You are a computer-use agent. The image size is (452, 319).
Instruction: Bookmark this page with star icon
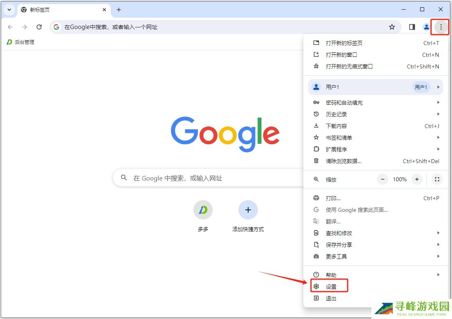(392, 27)
